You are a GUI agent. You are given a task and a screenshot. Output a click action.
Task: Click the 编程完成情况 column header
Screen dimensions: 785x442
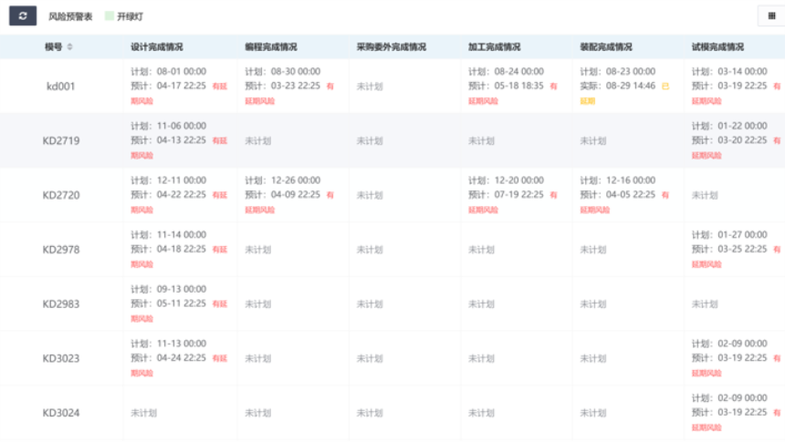(271, 47)
